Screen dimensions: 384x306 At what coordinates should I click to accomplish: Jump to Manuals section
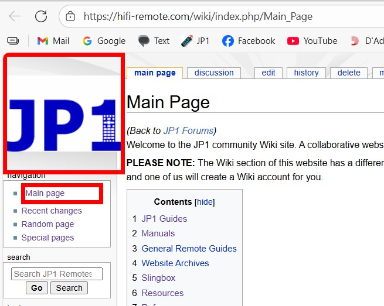coord(158,233)
